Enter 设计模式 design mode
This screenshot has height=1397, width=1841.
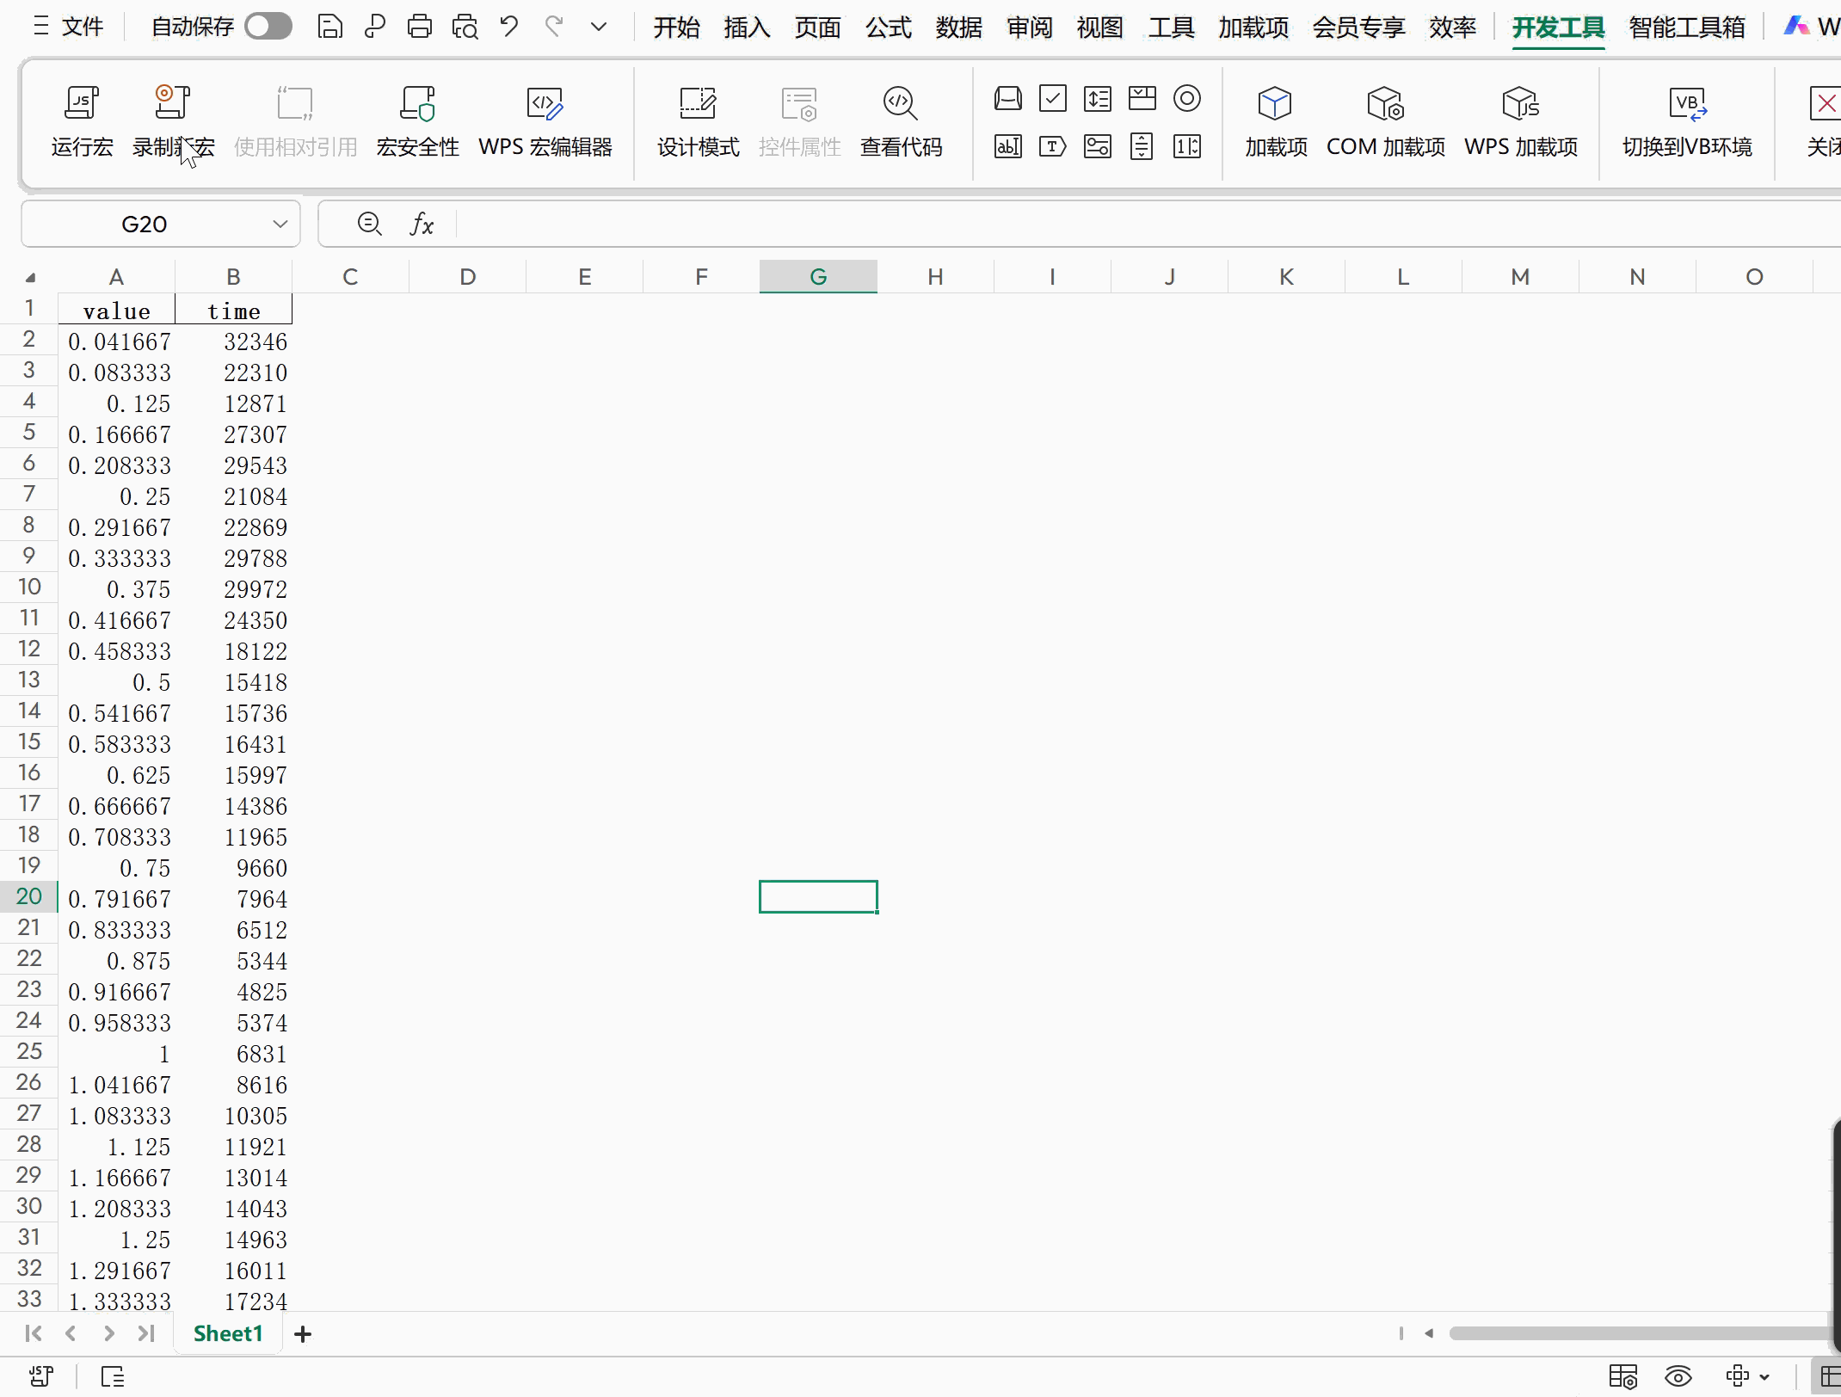click(698, 103)
